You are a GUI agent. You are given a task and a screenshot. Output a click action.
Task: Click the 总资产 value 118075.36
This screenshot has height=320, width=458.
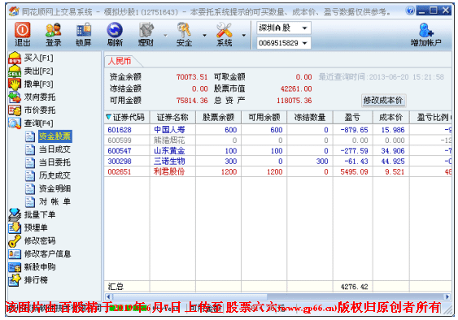point(294,101)
